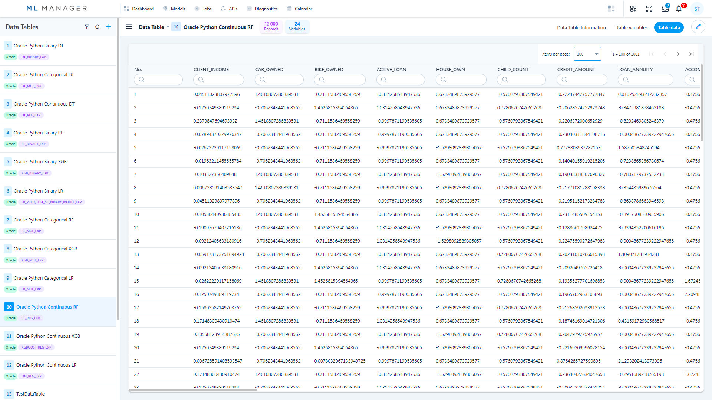Open the notifications bell
Viewport: 712px width, 400px height.
[679, 9]
